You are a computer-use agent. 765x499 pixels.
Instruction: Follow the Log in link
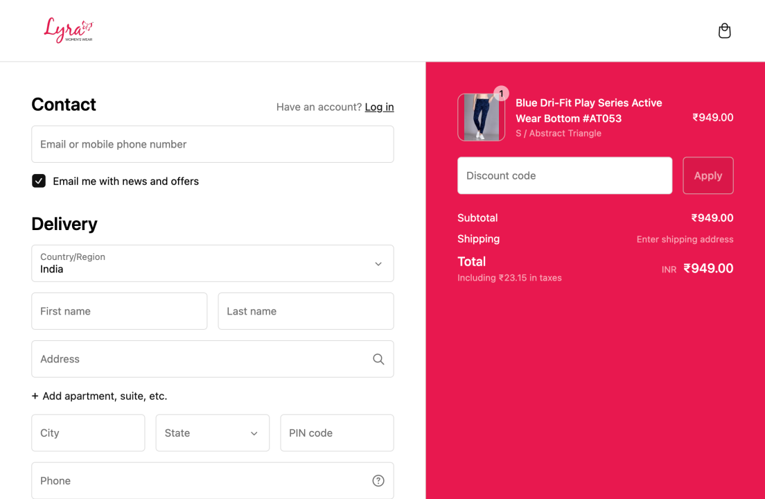(379, 107)
